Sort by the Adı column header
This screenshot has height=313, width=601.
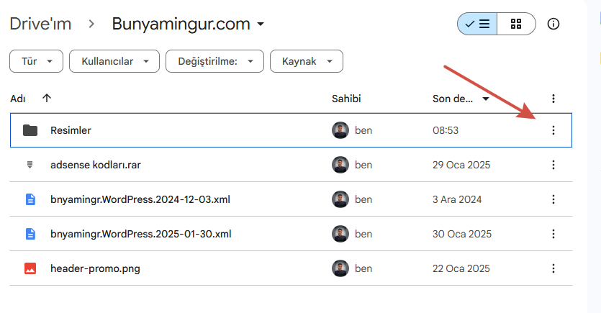tap(17, 99)
